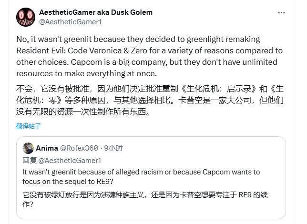Click the @AestheticGamer1 handle below the display name
The image size is (307, 224).
[x=70, y=22]
